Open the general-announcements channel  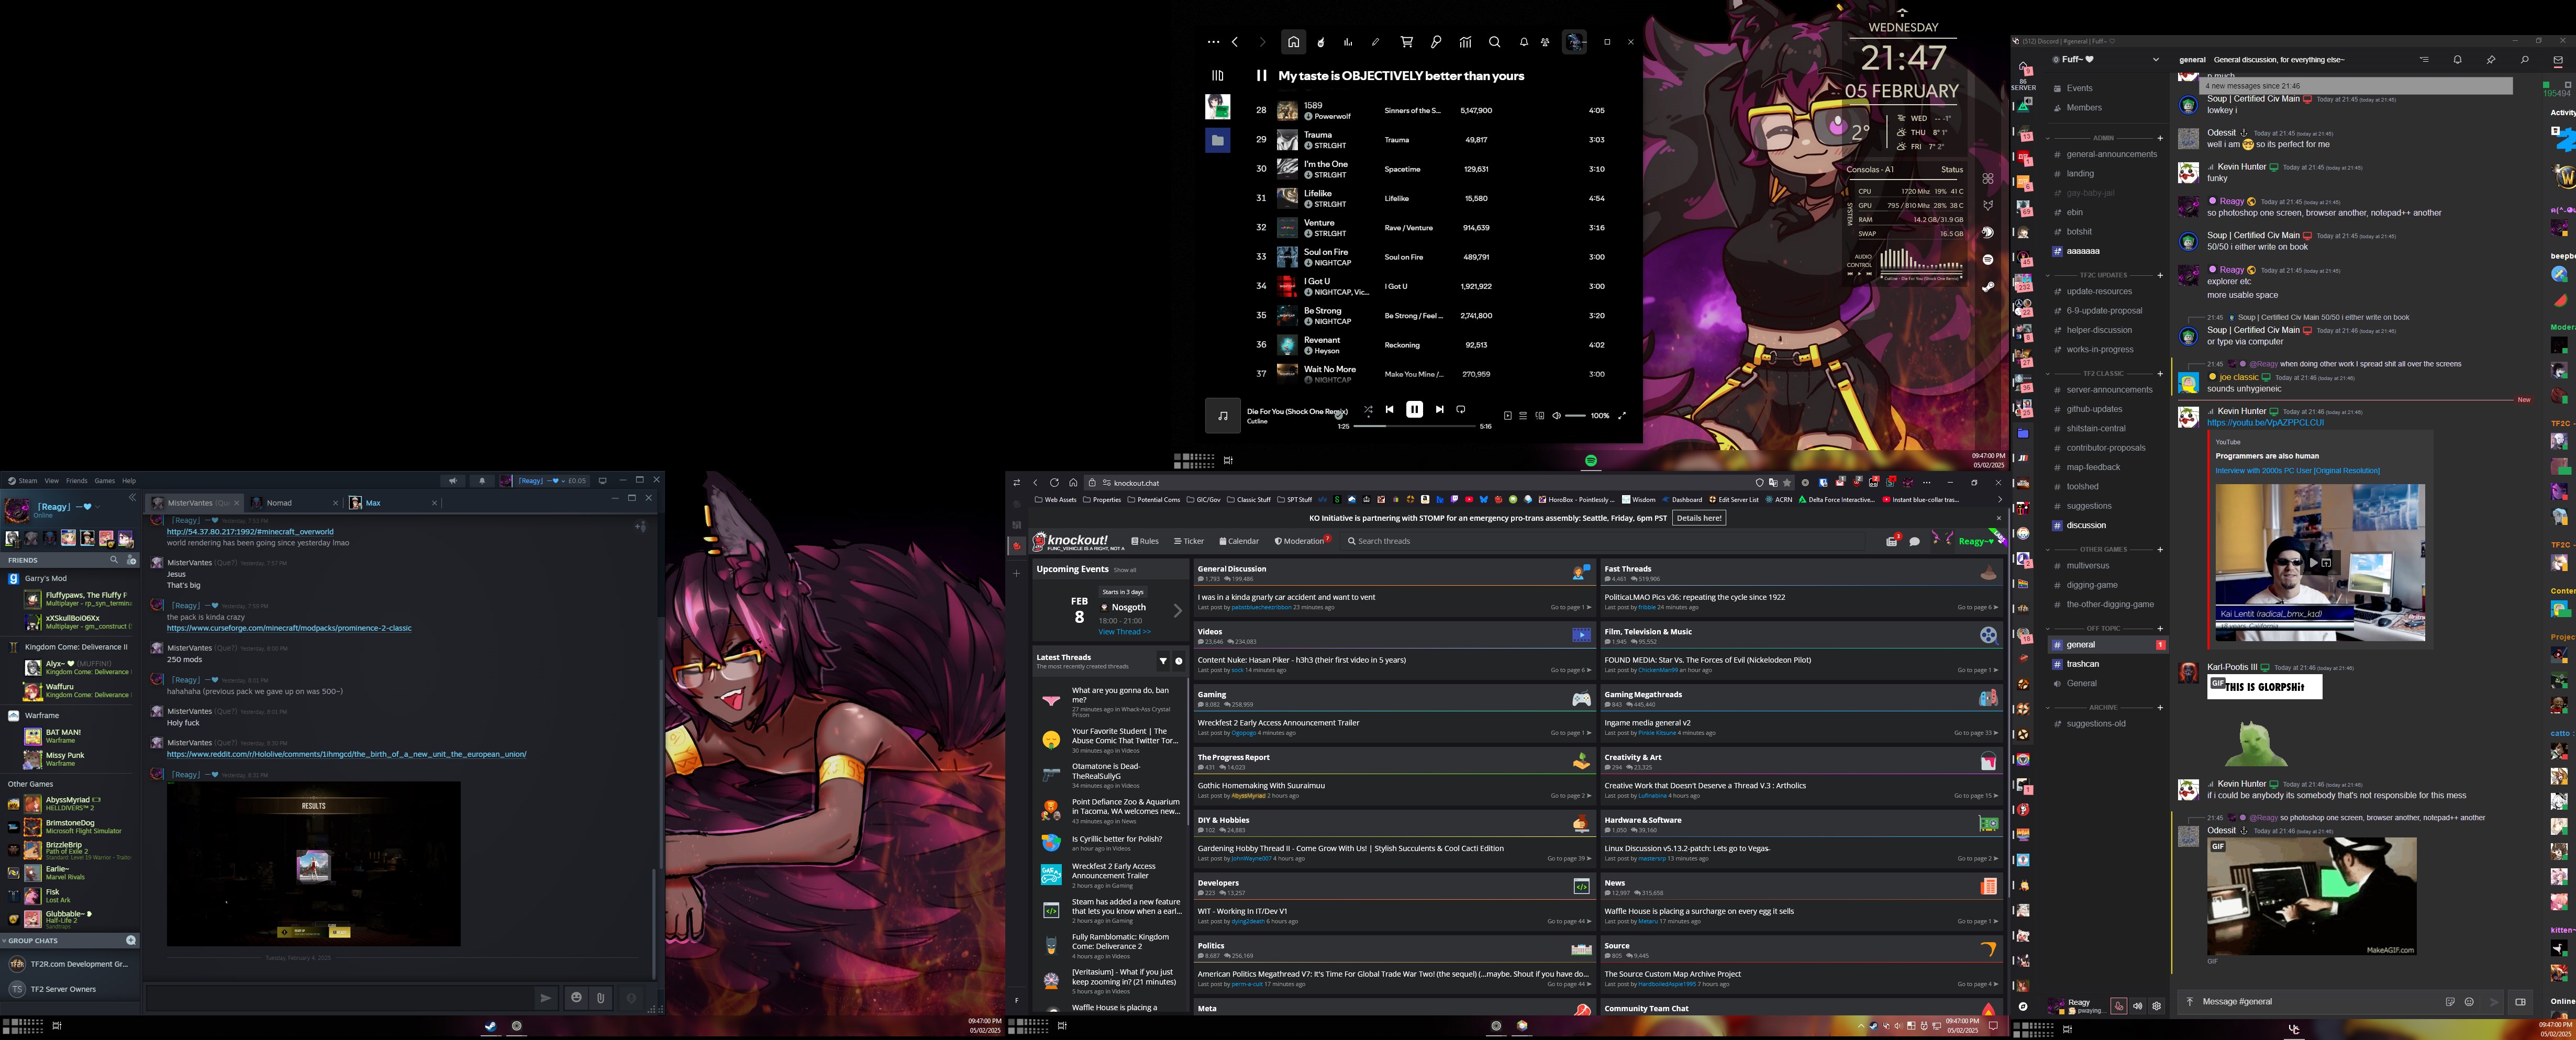2107,154
